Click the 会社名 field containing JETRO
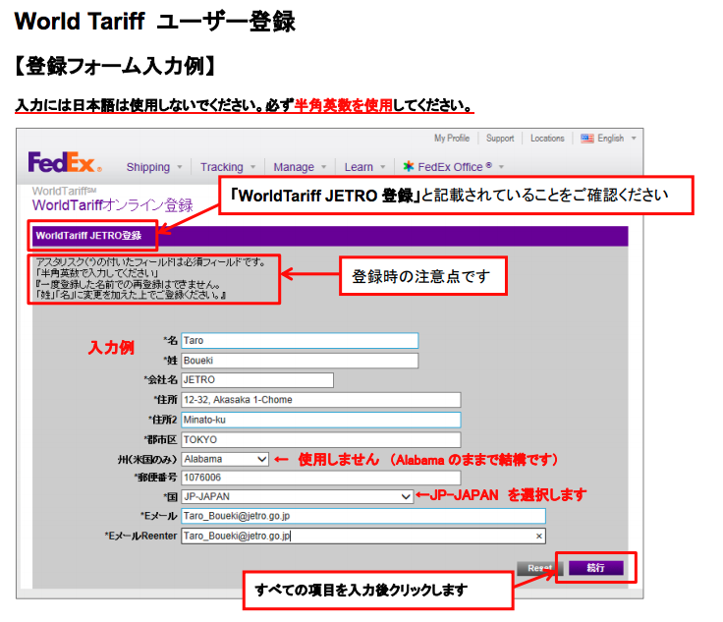723x622 pixels. (x=257, y=380)
